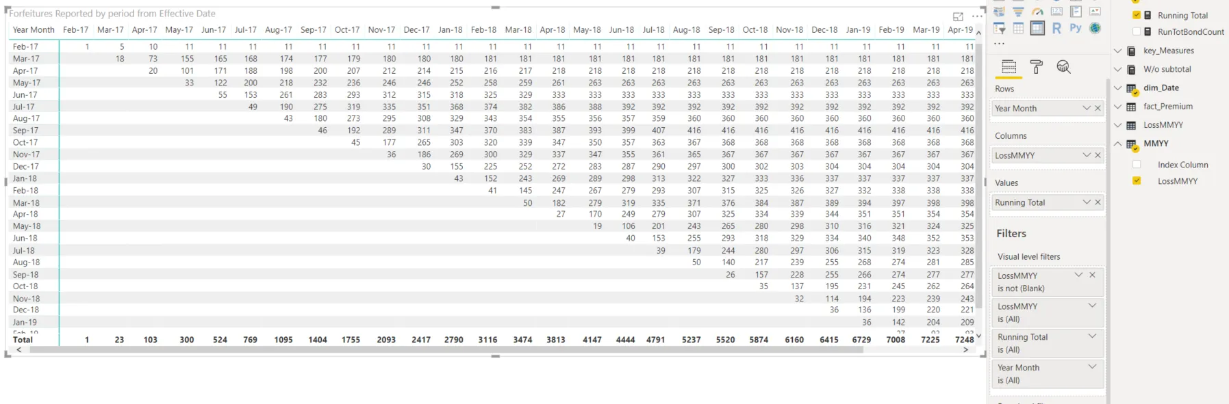
Task: Expand the key_Measures table
Action: tap(1117, 51)
